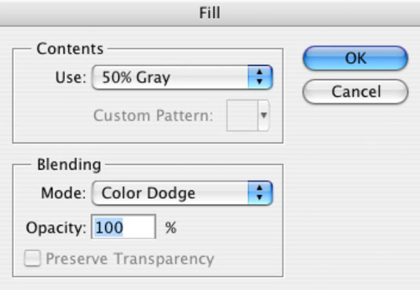Click the Mode: label

(x=64, y=193)
